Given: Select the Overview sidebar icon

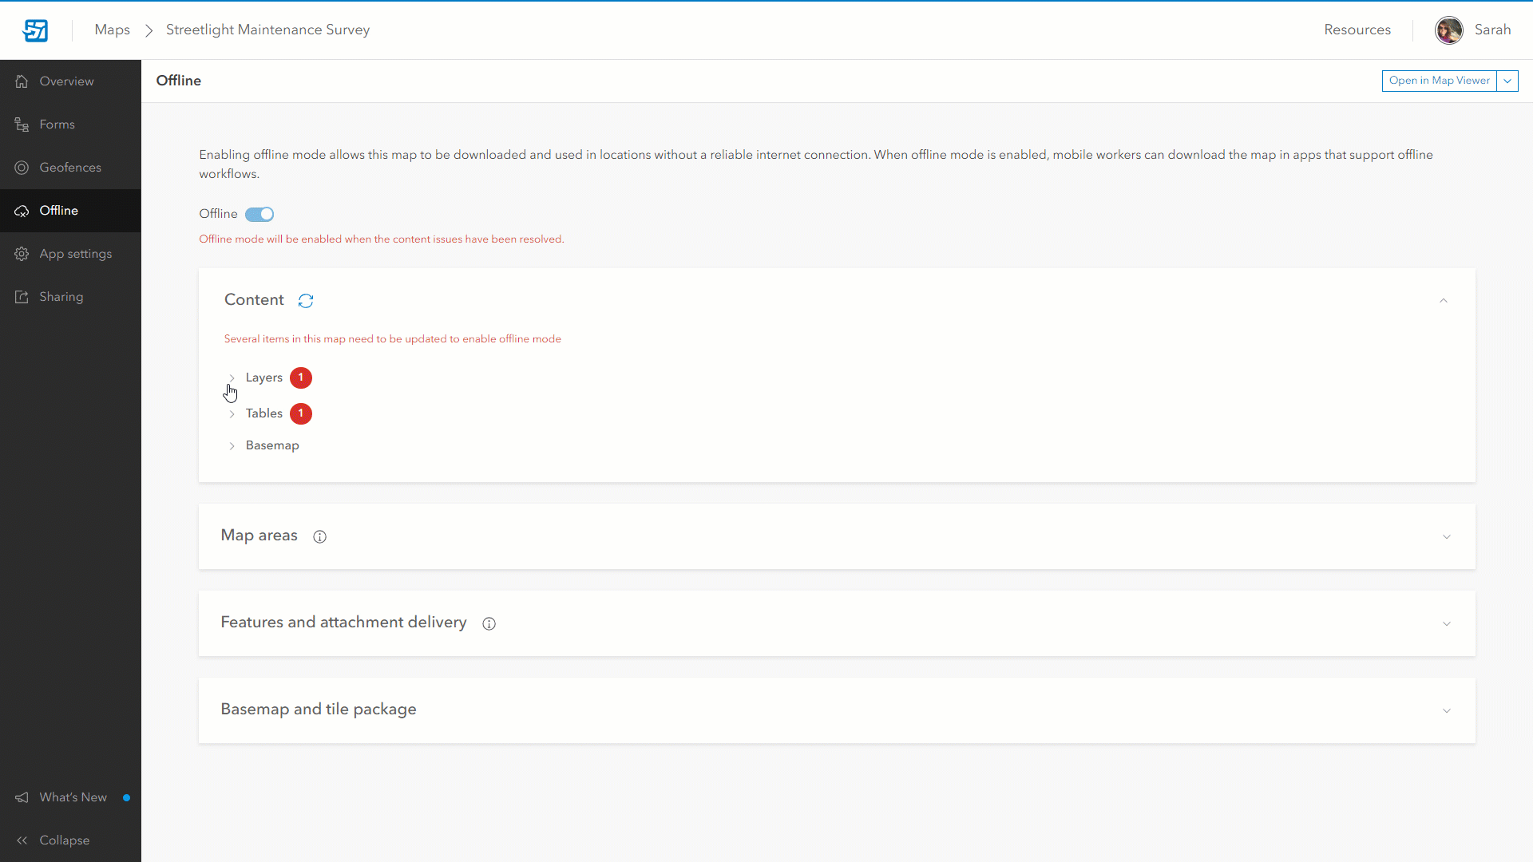Looking at the screenshot, I should click(21, 81).
